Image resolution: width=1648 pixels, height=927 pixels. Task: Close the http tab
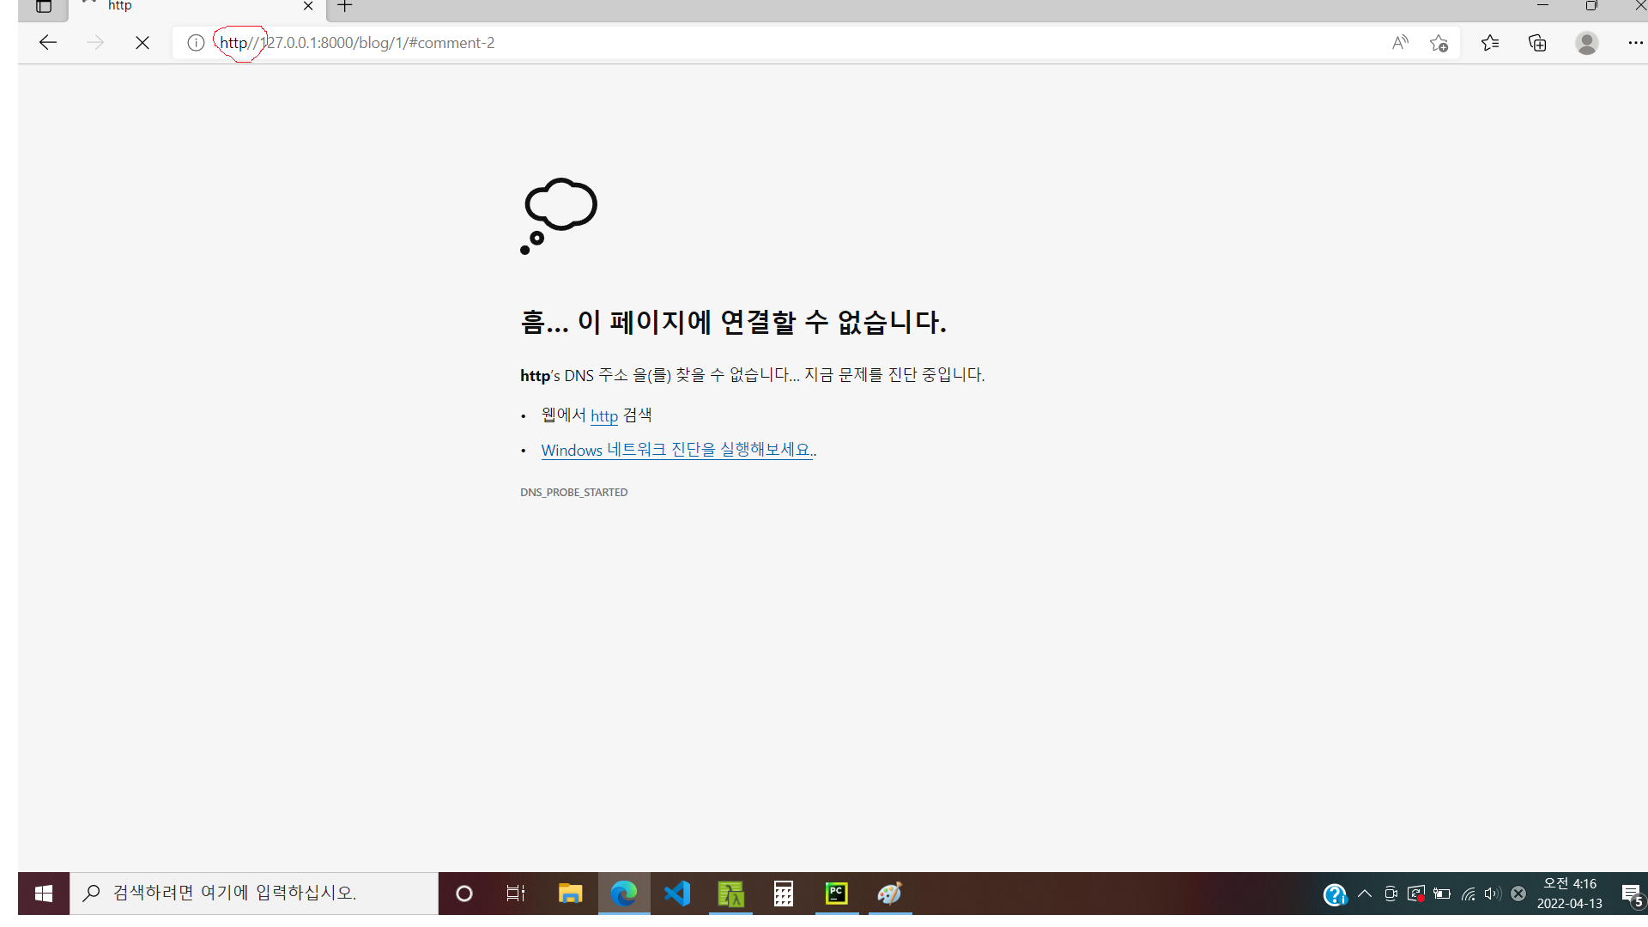[x=308, y=7]
